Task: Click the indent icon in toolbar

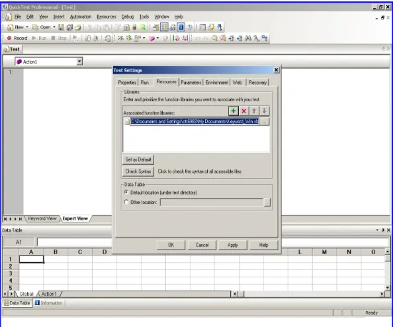Action: pos(231,38)
